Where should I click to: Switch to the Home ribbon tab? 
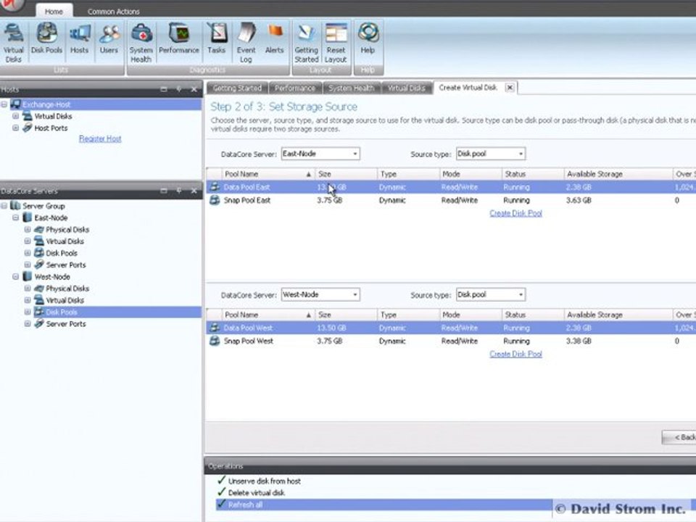tap(54, 11)
